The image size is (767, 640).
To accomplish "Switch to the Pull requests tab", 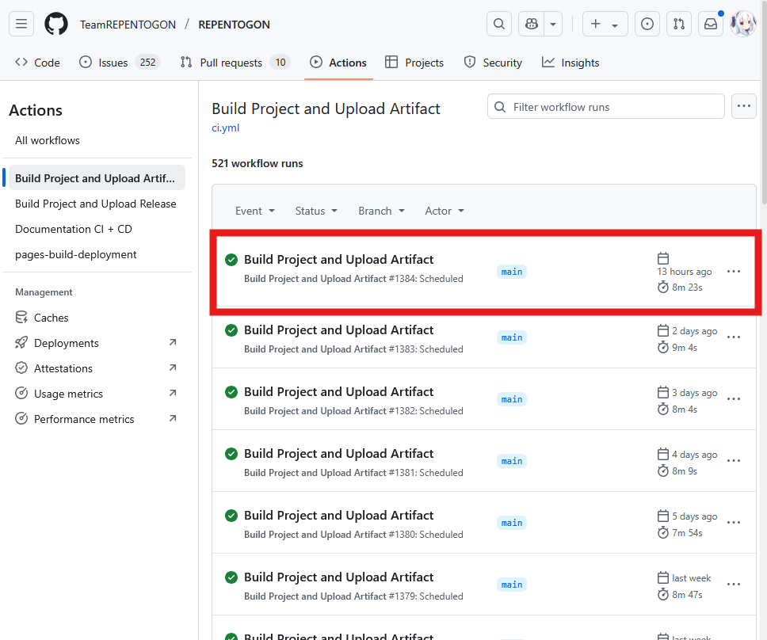I will pos(235,63).
